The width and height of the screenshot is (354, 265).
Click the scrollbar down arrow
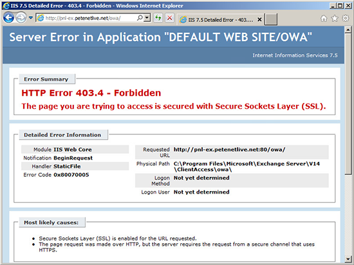point(348,259)
